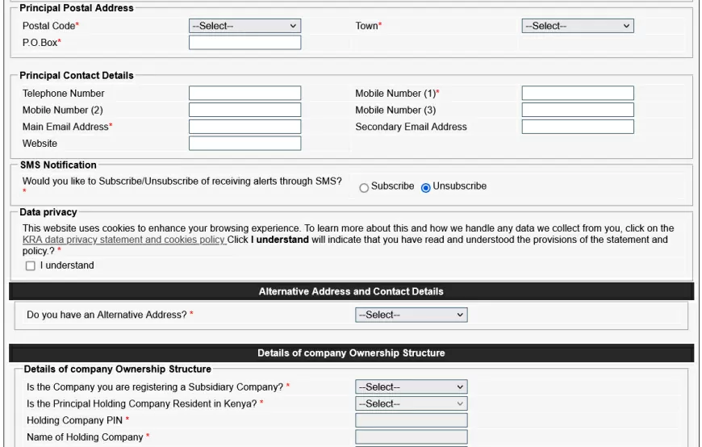Viewport: 702px width, 447px height.
Task: Select the Unsubscribe radio button
Action: [x=426, y=187]
